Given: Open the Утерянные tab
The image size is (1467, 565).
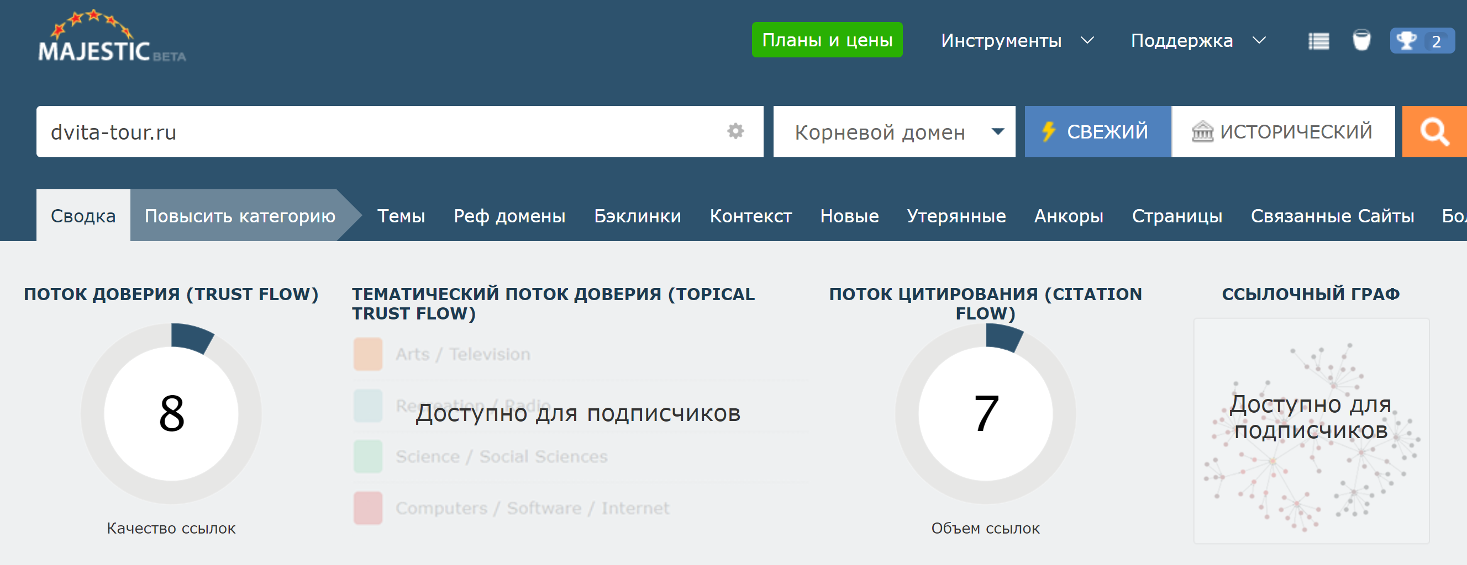Looking at the screenshot, I should [956, 216].
